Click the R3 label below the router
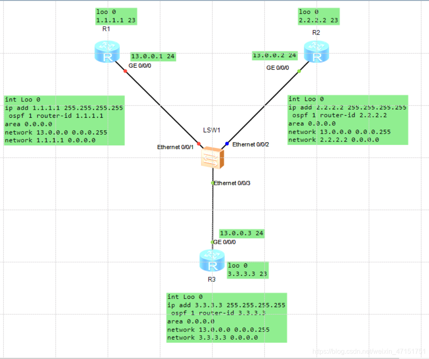Viewport: 429px width, 359px height. [x=212, y=280]
